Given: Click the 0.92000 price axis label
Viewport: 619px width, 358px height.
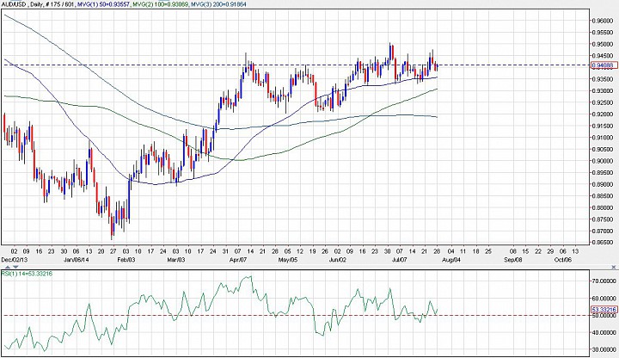Looking at the screenshot, I should pyautogui.click(x=604, y=114).
